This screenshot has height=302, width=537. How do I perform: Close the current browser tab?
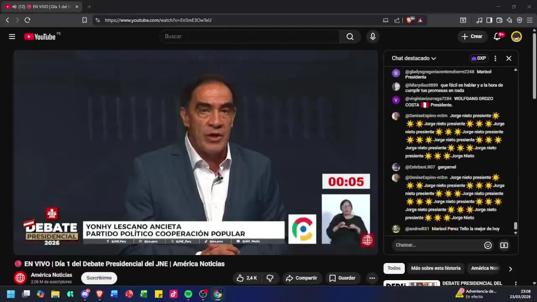(77, 7)
